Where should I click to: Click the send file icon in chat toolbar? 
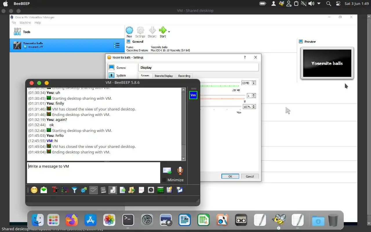tap(122, 190)
